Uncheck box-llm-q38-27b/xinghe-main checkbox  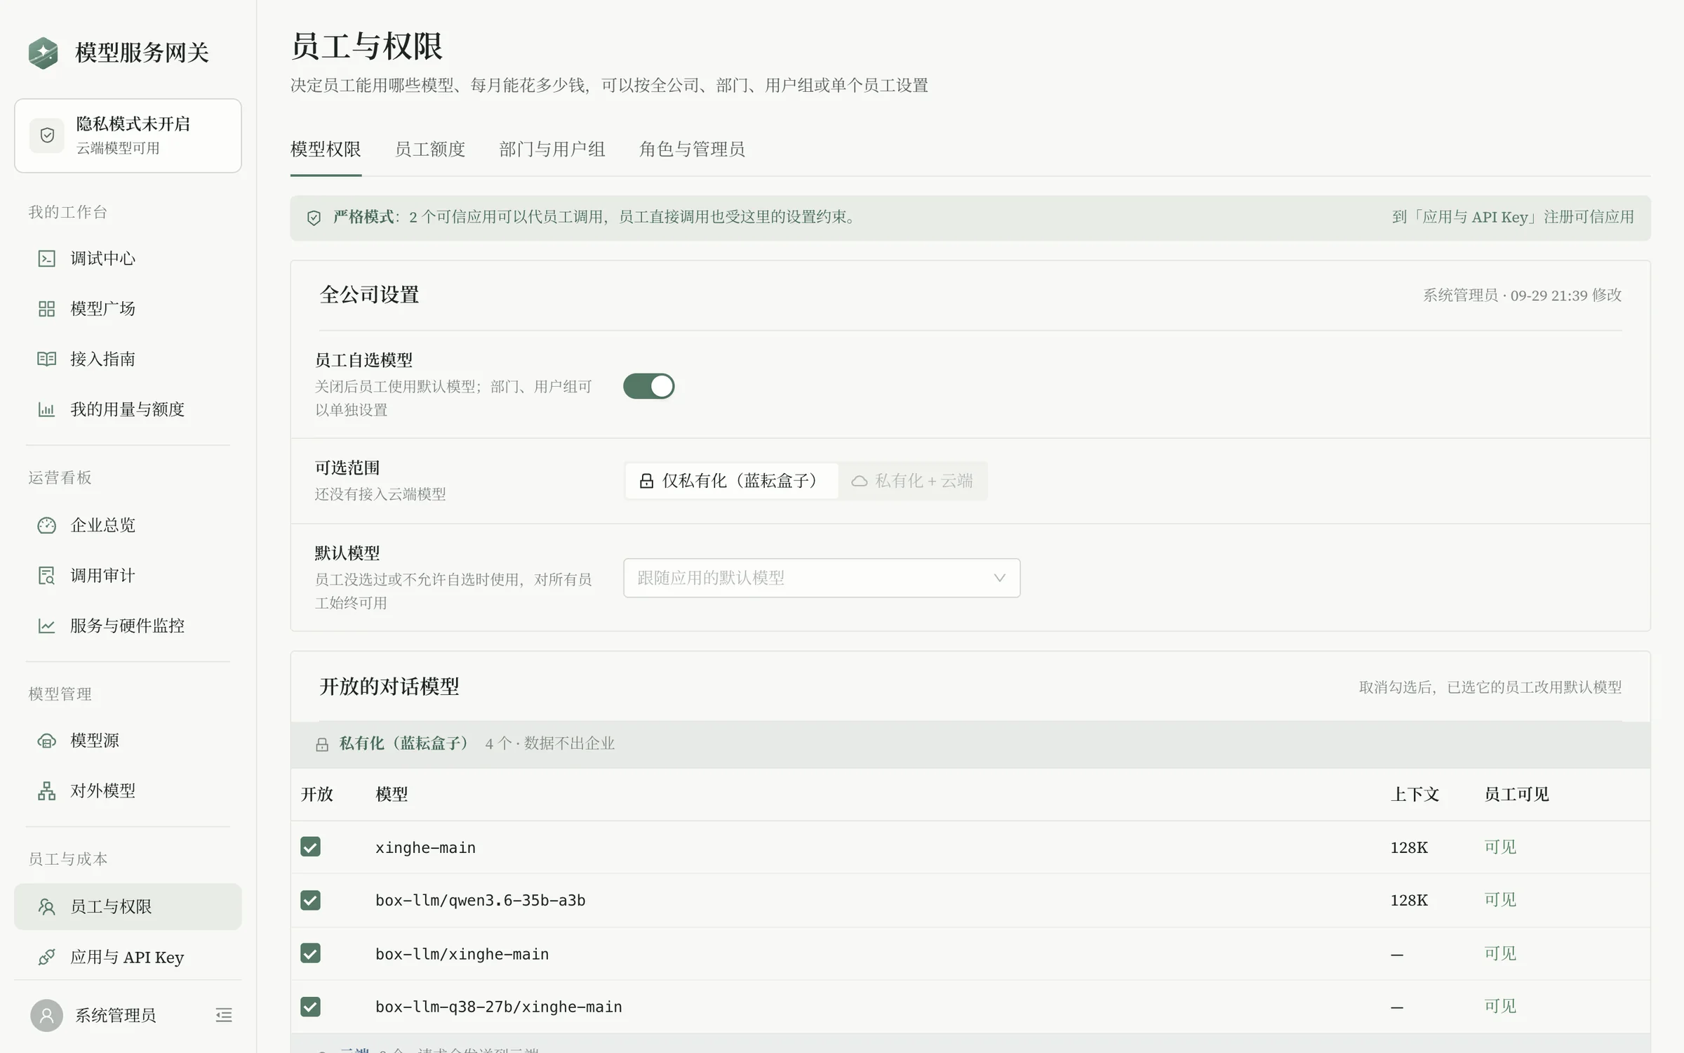click(x=310, y=1007)
